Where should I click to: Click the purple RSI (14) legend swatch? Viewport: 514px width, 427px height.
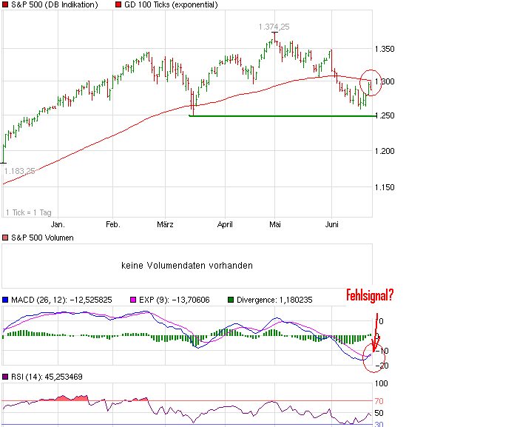pos(5,377)
